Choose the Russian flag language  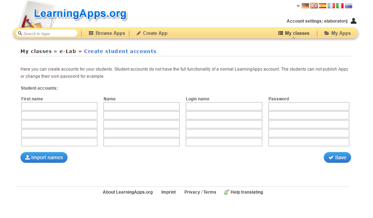(349, 6)
